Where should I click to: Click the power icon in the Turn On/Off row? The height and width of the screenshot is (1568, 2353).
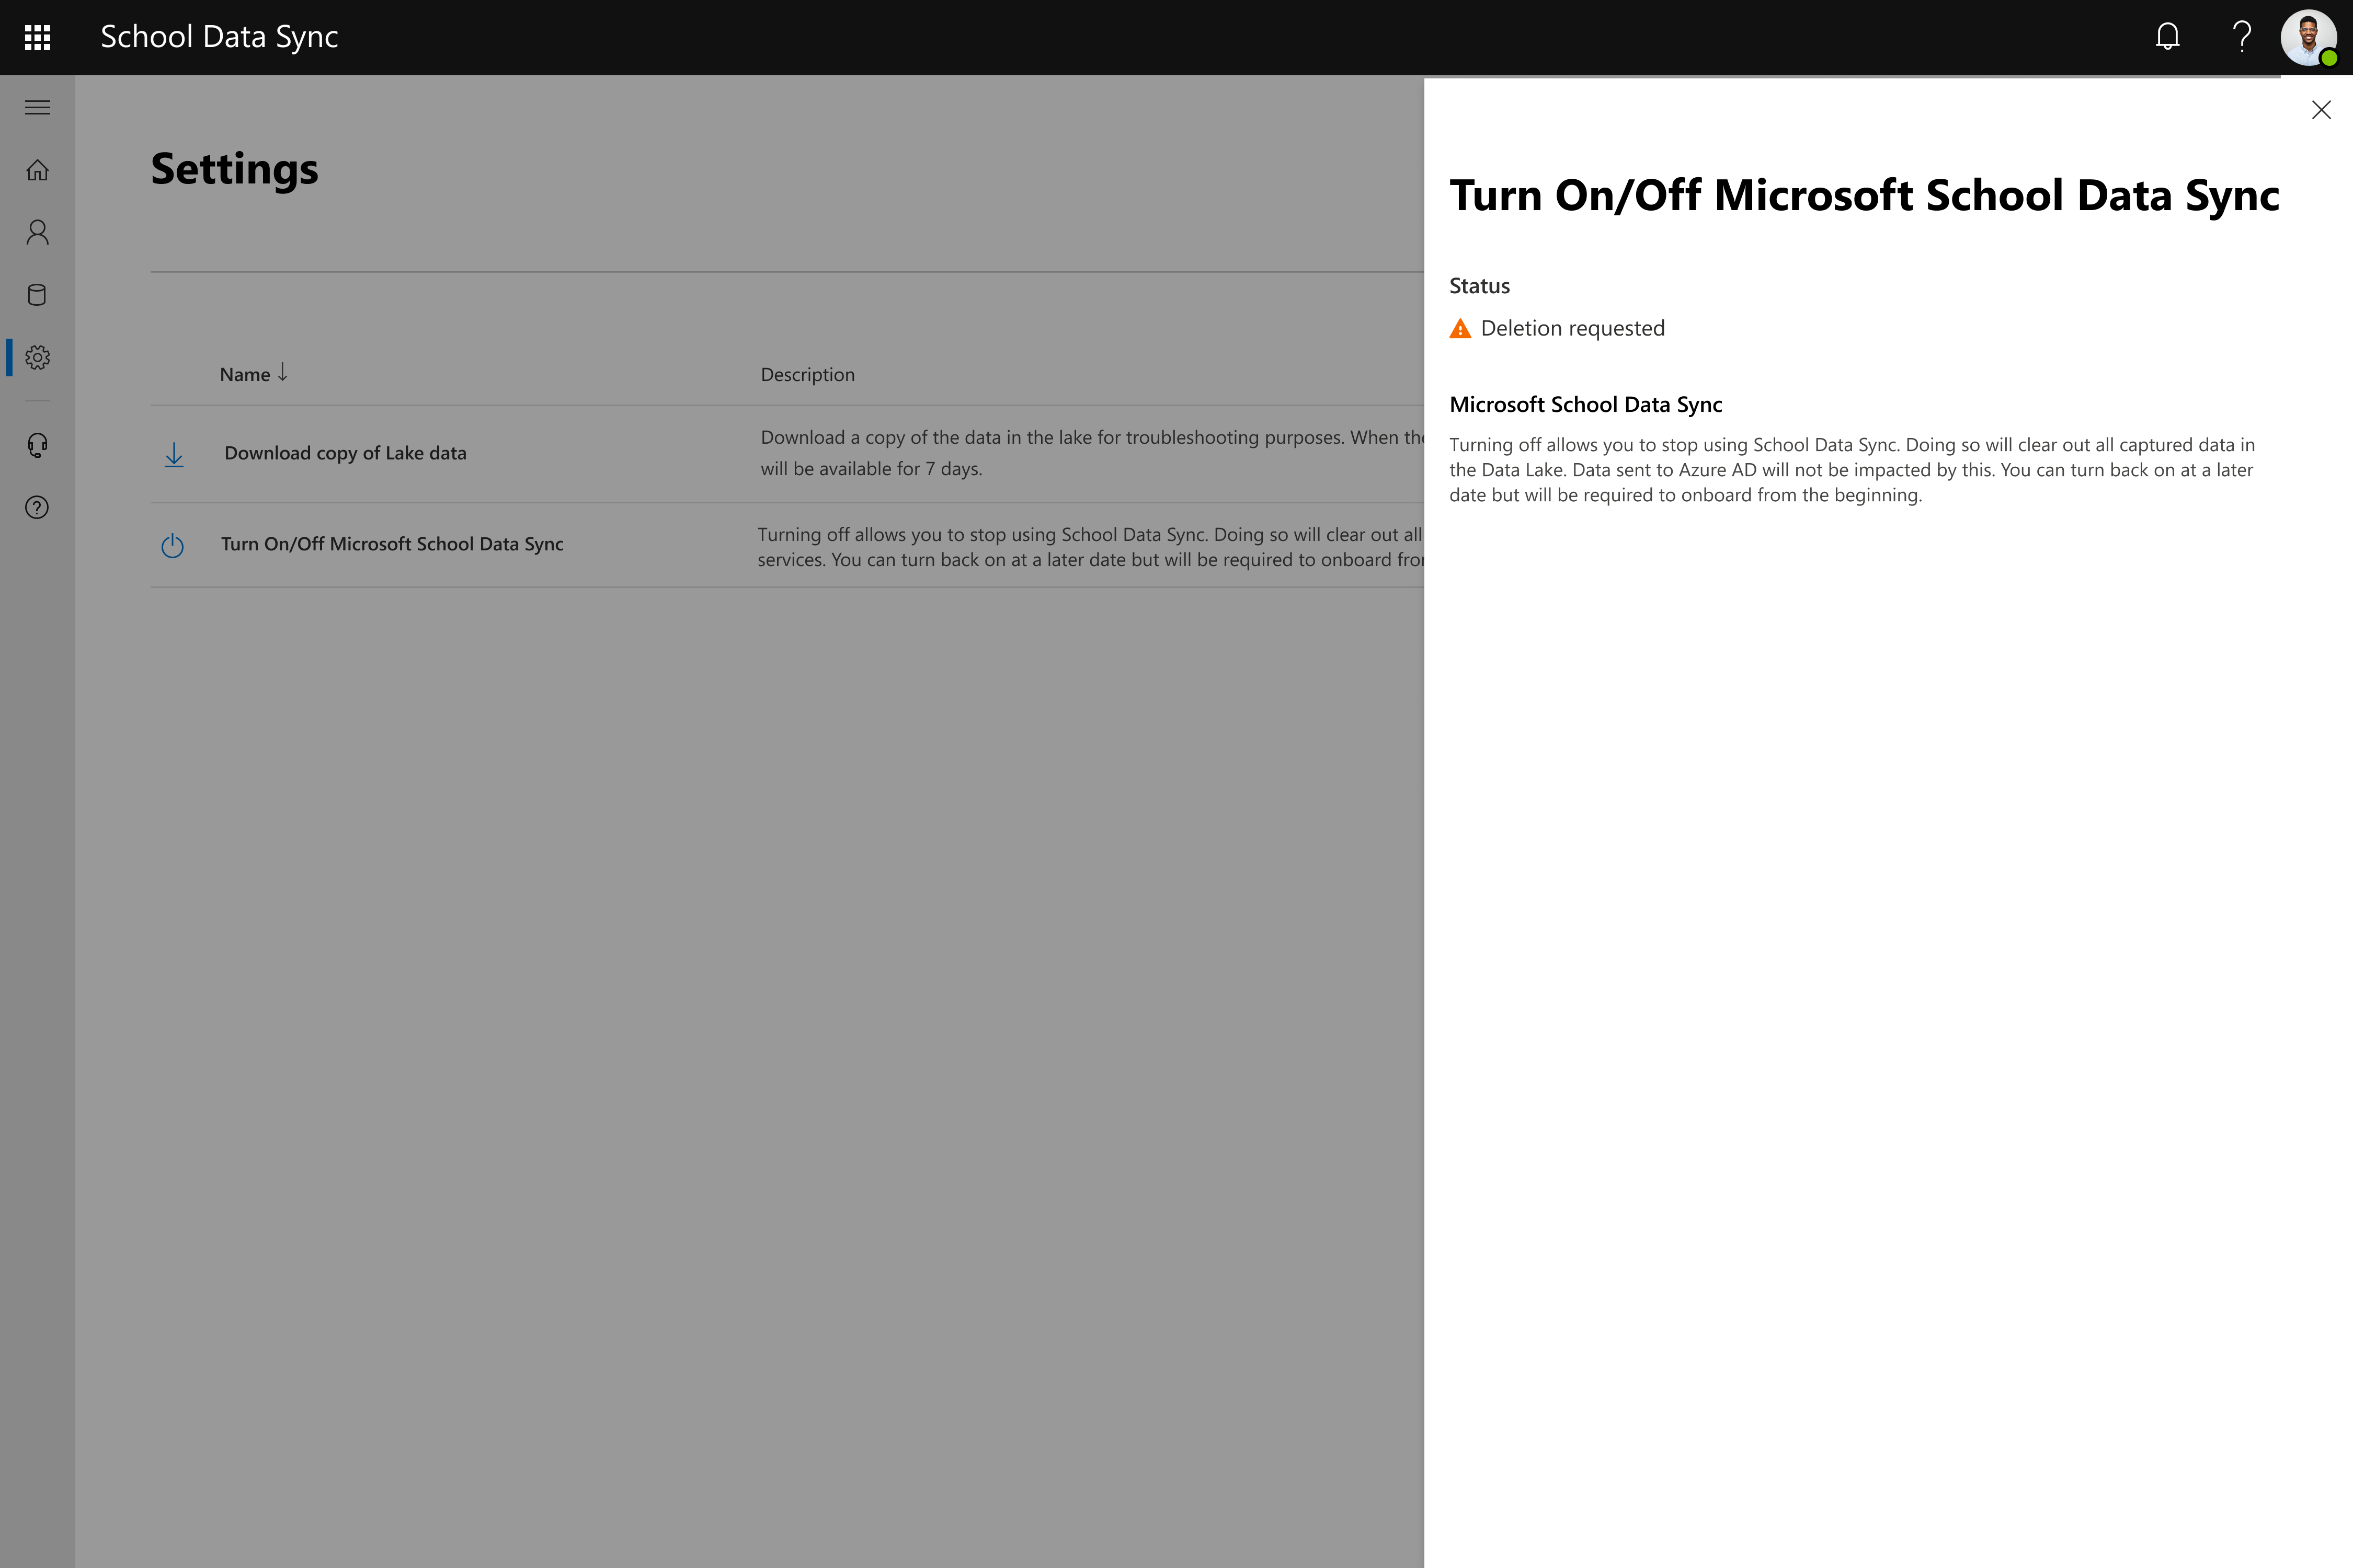tap(172, 545)
